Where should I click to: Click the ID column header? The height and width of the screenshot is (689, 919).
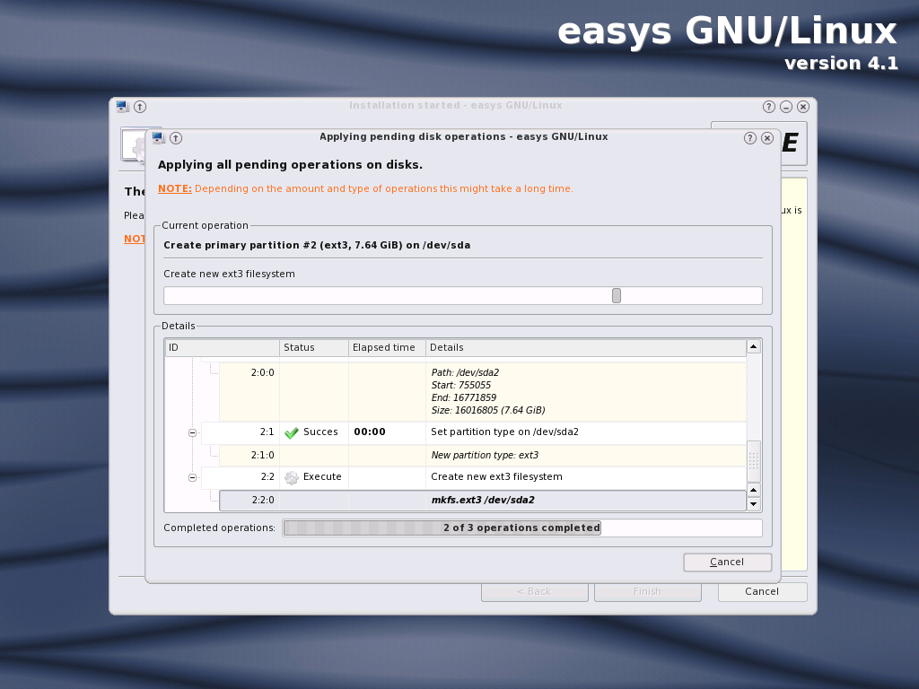(x=223, y=347)
